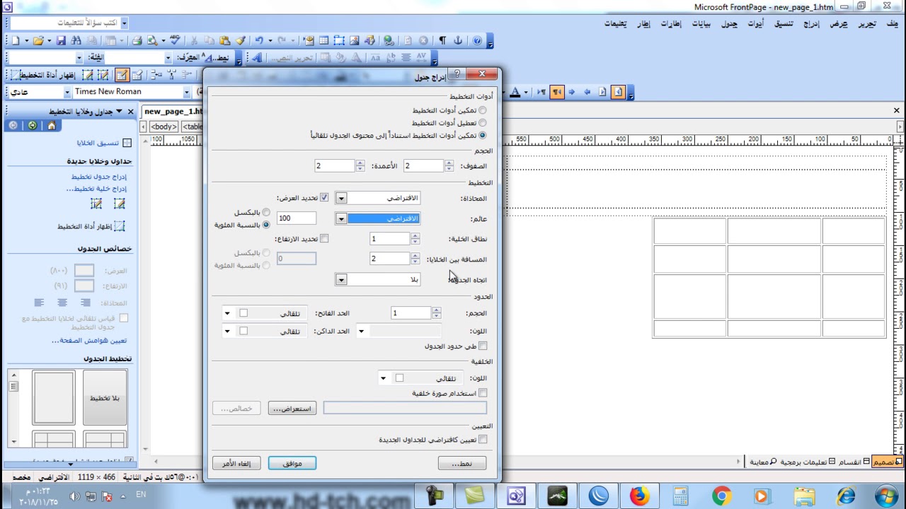Toggle 'تحديد العرض' checkbox

pos(324,198)
